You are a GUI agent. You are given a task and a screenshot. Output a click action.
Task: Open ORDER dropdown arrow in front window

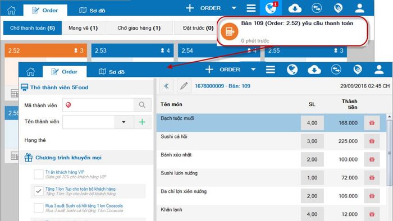pyautogui.click(x=253, y=70)
